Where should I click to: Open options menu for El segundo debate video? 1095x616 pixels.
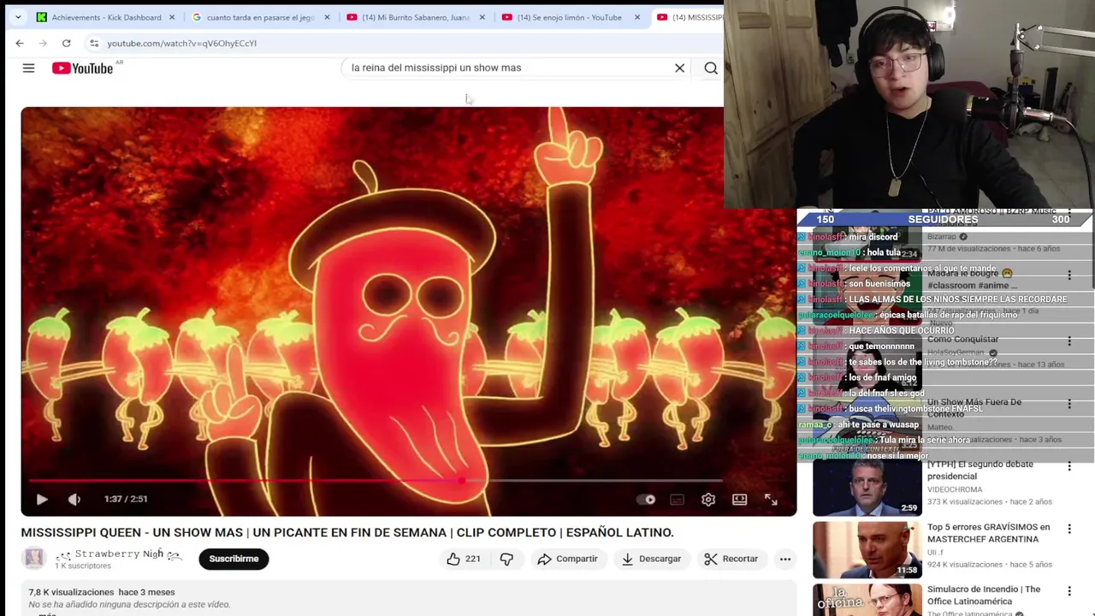1069,466
